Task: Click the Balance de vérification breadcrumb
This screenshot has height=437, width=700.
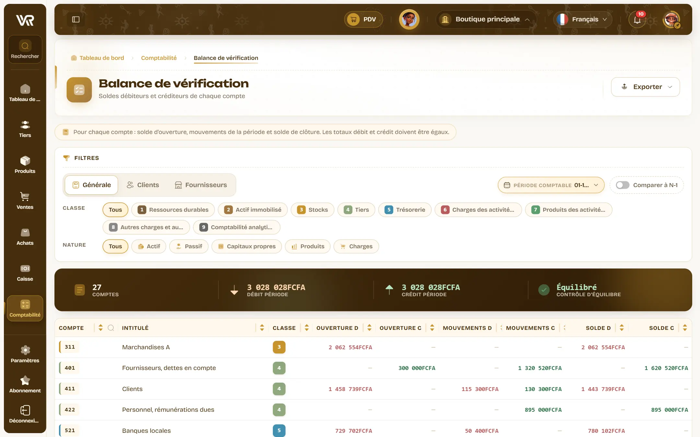Action: tap(226, 58)
